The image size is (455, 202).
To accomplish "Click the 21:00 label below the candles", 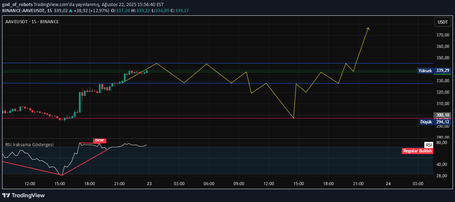I will pos(119,184).
